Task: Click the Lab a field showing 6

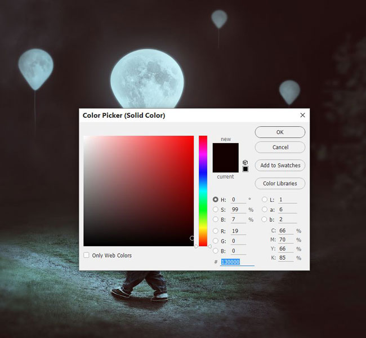Action: tap(288, 210)
